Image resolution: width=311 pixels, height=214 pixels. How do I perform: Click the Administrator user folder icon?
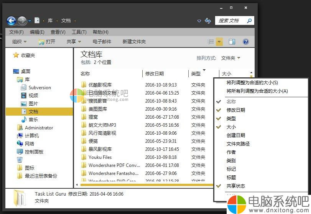click(x=20, y=128)
